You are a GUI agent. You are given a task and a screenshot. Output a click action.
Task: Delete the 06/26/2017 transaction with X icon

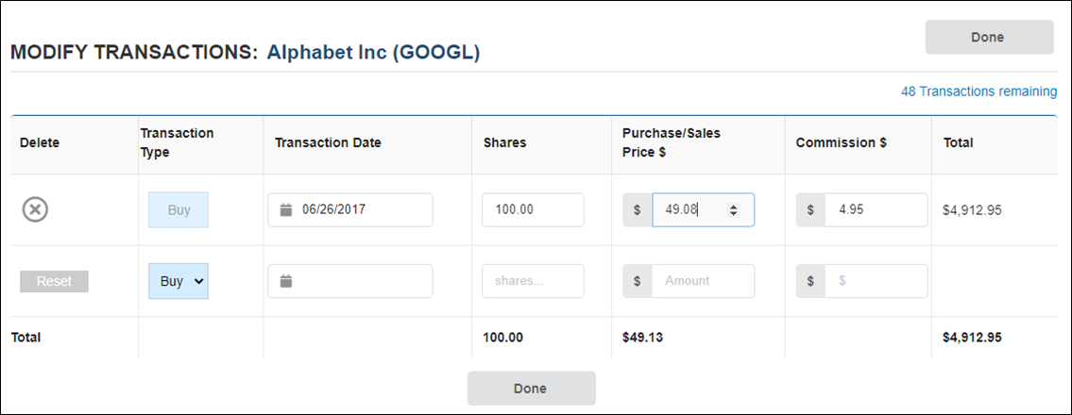tap(35, 209)
